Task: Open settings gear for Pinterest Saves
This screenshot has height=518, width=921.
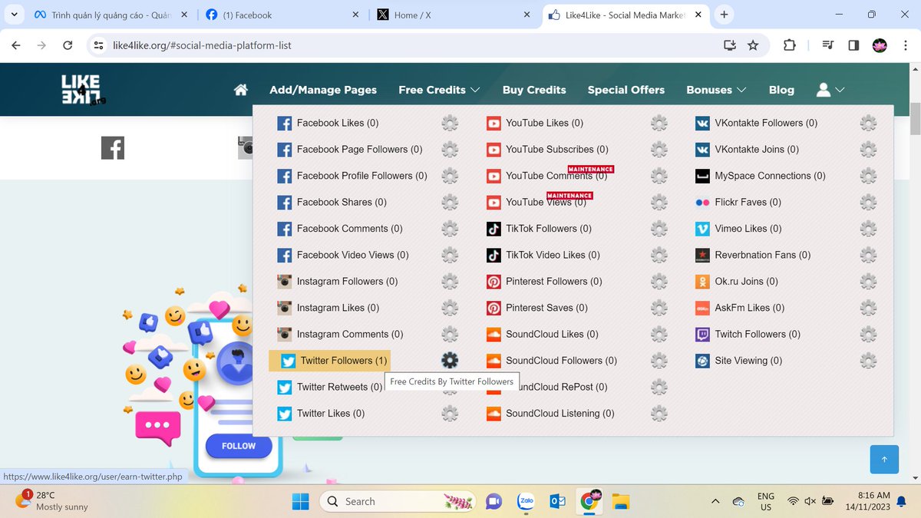Action: 659,308
